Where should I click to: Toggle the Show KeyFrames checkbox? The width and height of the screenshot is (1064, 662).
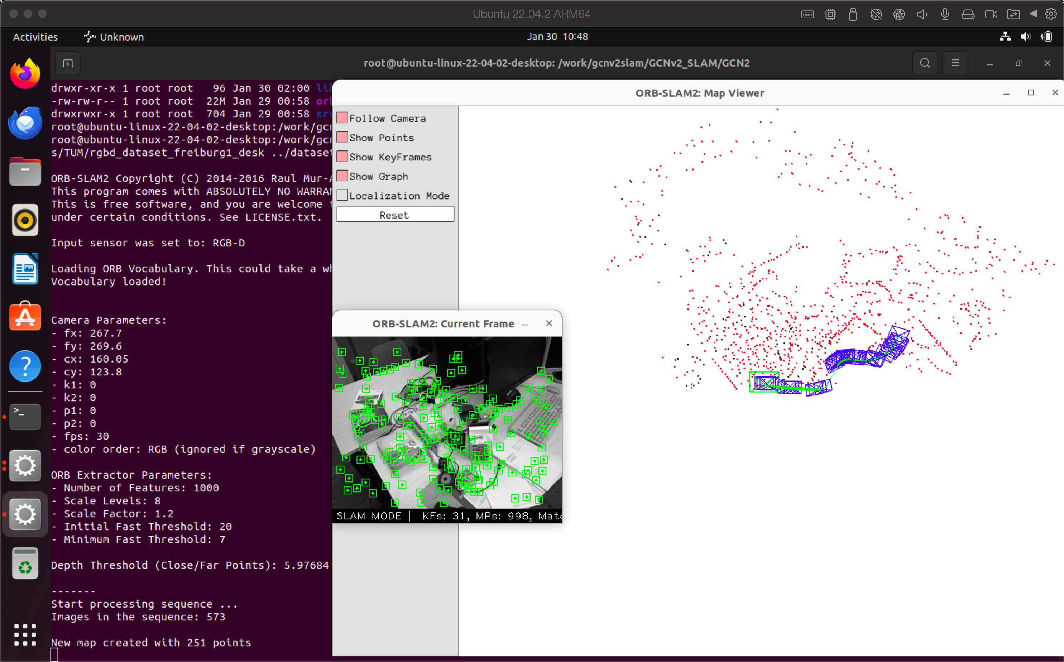[x=342, y=156]
